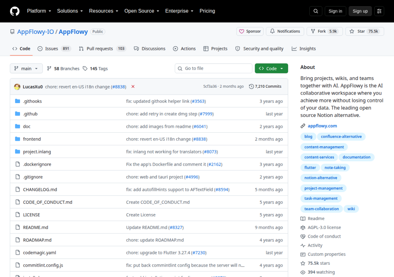Click the Star icon button
Image resolution: width=394 pixels, height=277 pixels.
point(365,32)
